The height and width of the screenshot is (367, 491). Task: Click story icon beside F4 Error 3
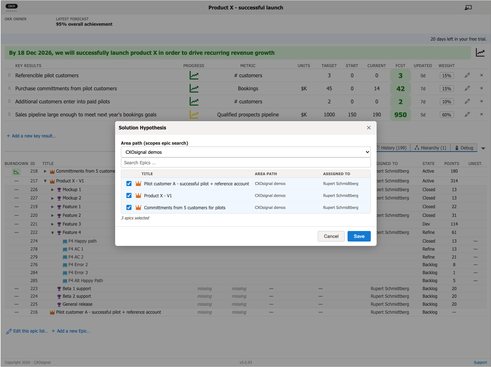click(65, 273)
